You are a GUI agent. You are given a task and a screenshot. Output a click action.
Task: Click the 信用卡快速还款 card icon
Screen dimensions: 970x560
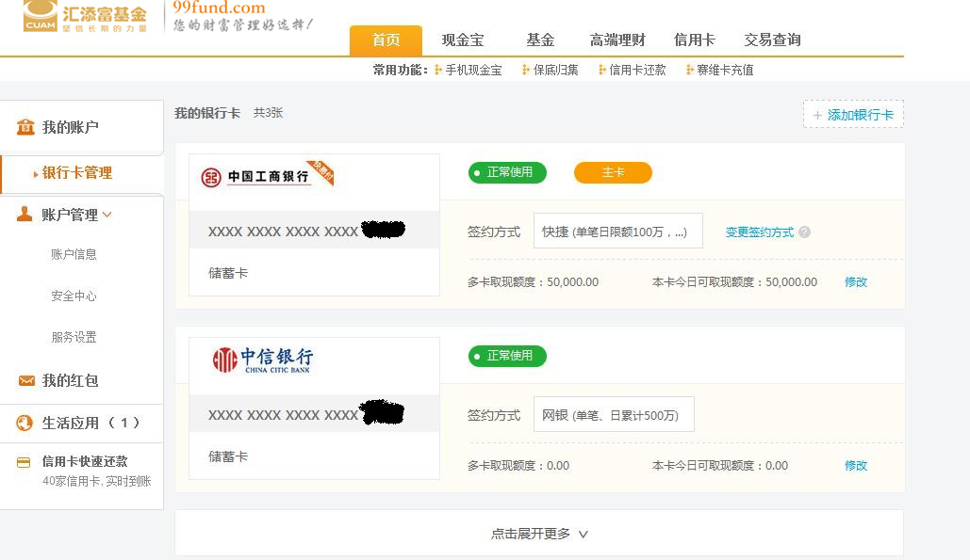point(24,462)
